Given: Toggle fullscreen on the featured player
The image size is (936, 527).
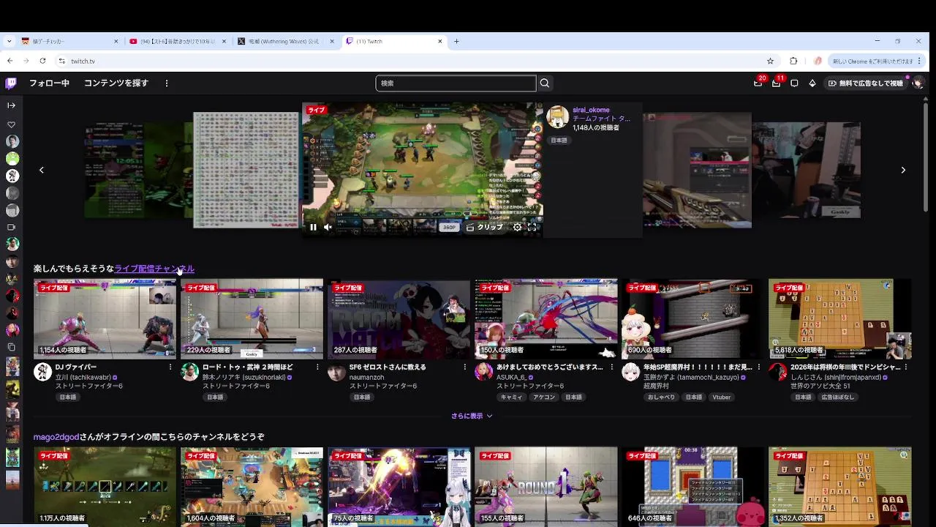Looking at the screenshot, I should [532, 227].
